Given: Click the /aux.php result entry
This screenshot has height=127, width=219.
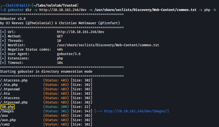Looking at the screenshot, I should click(8, 120).
